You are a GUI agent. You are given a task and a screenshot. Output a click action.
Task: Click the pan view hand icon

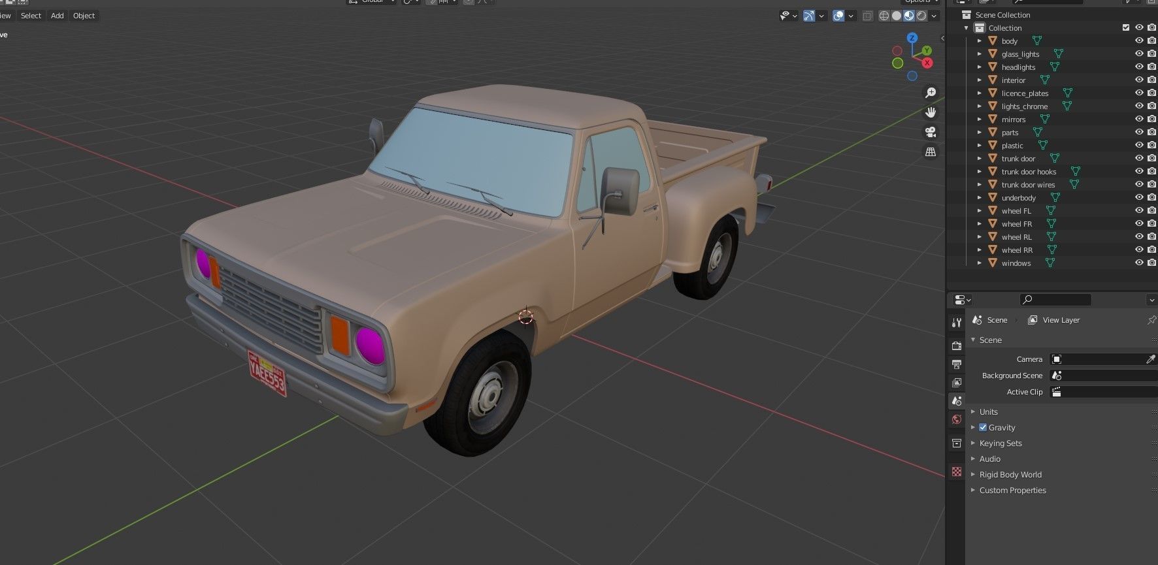tap(931, 112)
